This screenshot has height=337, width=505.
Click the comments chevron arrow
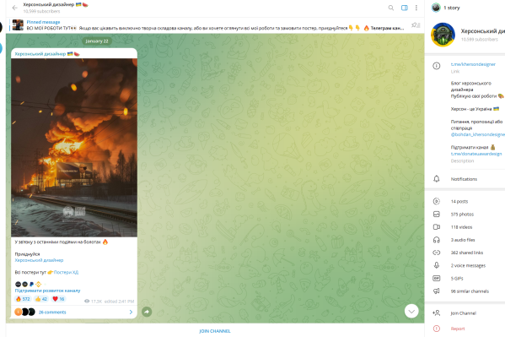(x=131, y=313)
